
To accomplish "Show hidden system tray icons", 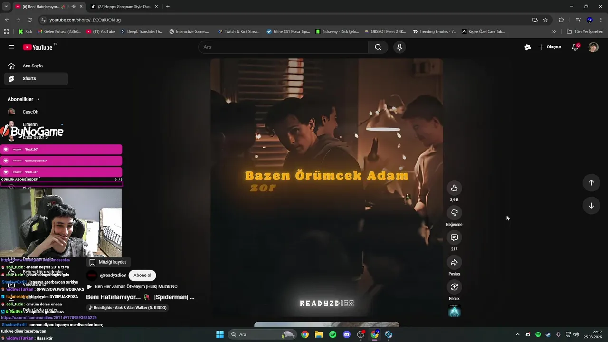I will coord(518,334).
